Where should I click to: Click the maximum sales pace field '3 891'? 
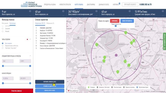(x=25, y=61)
